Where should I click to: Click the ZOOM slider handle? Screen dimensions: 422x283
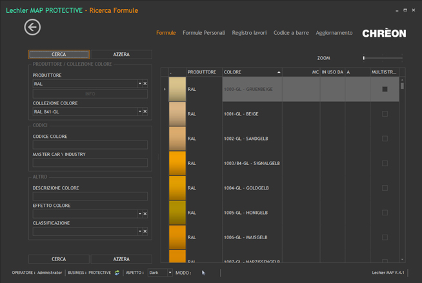[364, 58]
